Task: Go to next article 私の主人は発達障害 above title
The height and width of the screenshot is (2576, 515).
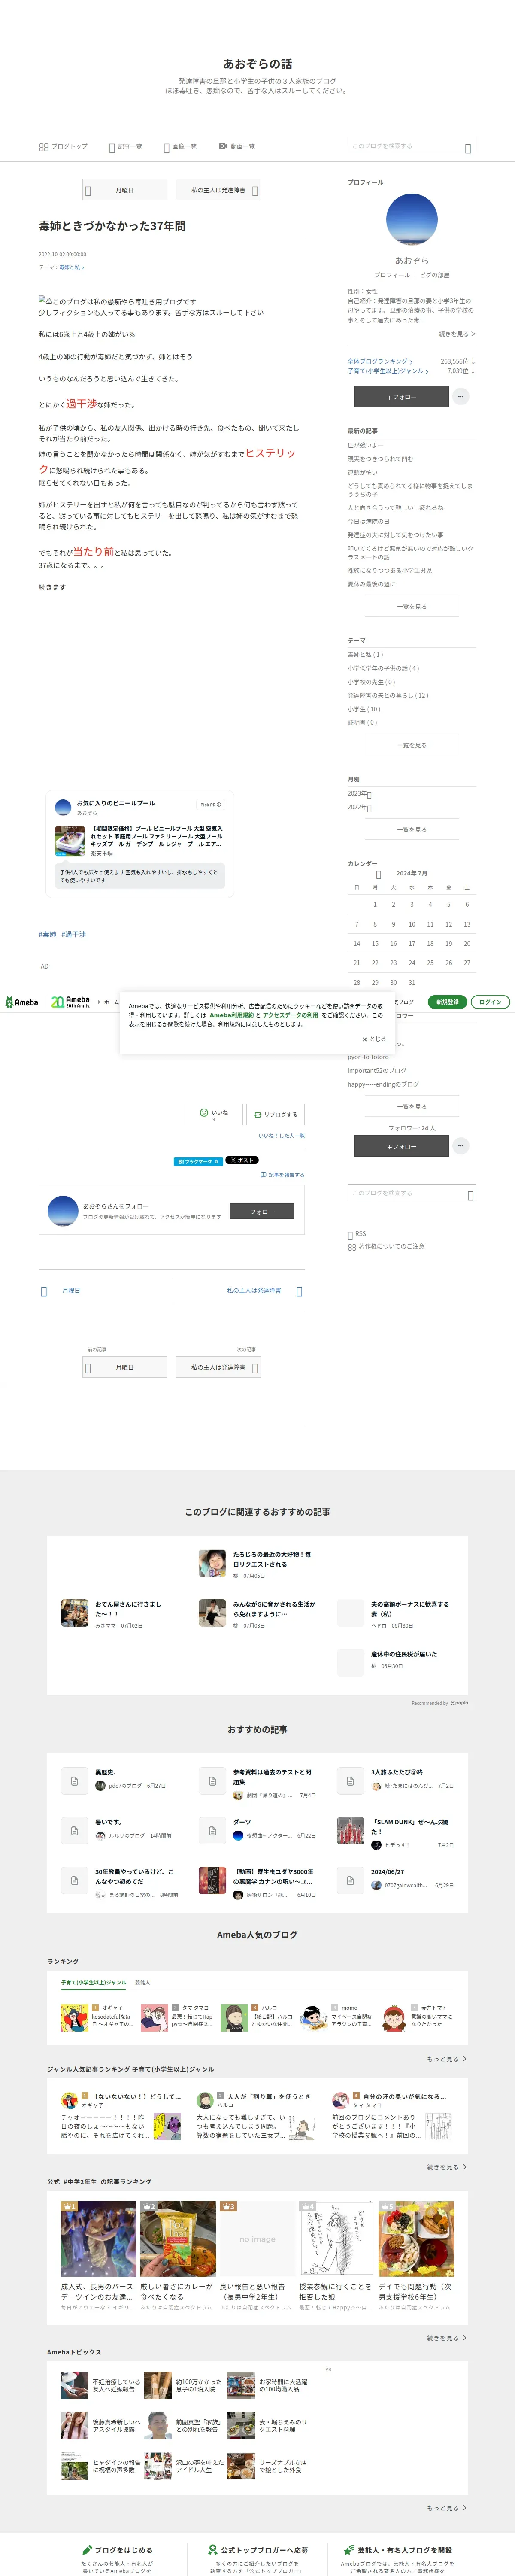Action: 219,190
